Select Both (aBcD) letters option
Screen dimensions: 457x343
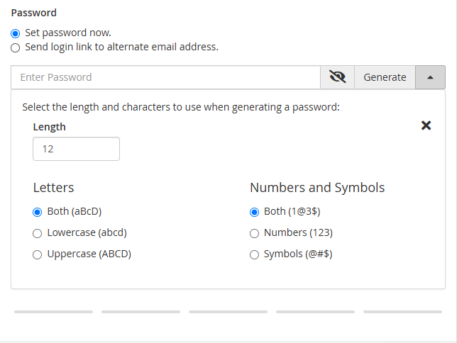point(38,211)
